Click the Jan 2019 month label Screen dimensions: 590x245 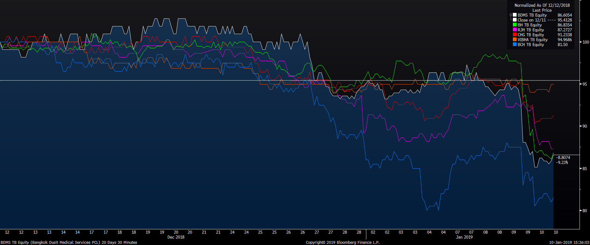tap(464, 237)
